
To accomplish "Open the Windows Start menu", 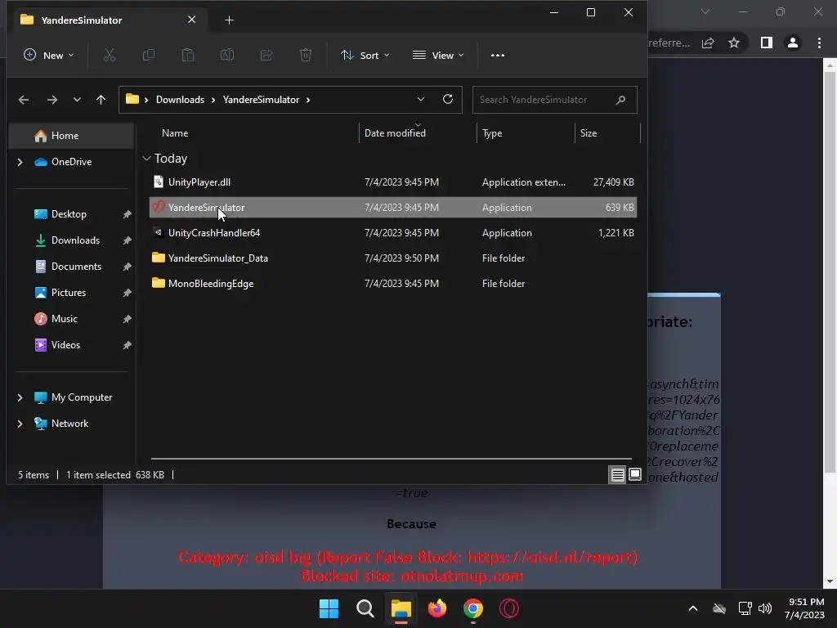I will pyautogui.click(x=329, y=608).
